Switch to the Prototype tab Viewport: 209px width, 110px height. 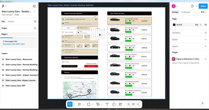click(x=186, y=12)
